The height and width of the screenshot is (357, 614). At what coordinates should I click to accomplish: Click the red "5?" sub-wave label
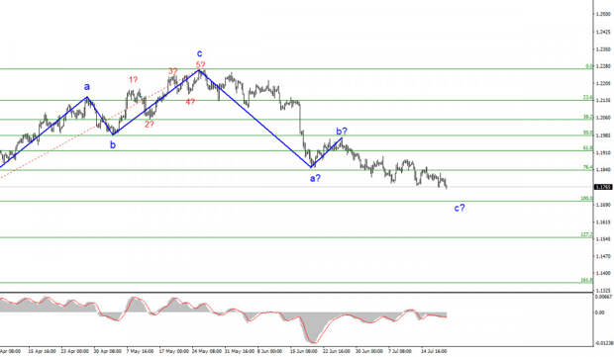click(200, 64)
